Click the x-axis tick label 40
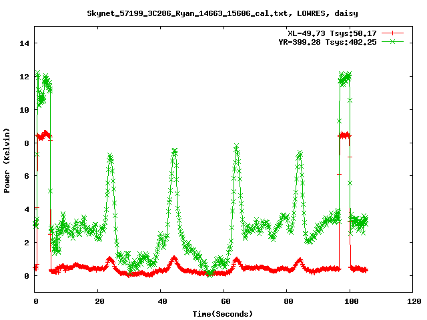This screenshot has width=427, height=320. click(162, 301)
